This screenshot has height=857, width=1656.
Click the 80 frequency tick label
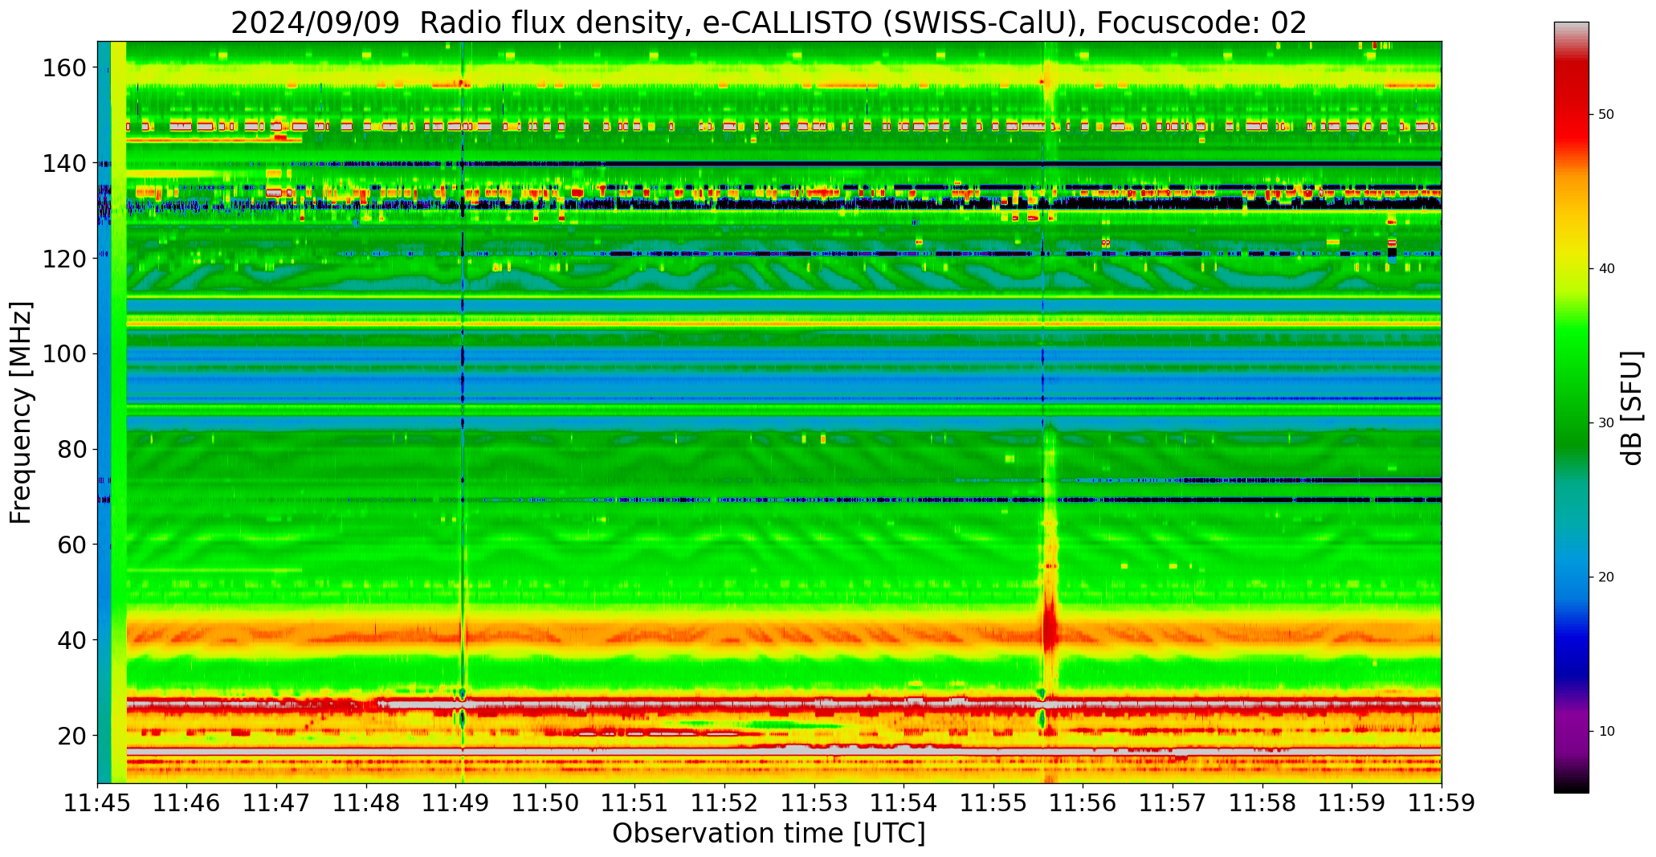[72, 449]
